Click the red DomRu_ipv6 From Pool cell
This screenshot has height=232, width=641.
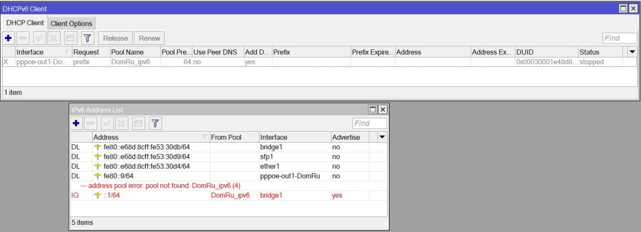coord(234,195)
